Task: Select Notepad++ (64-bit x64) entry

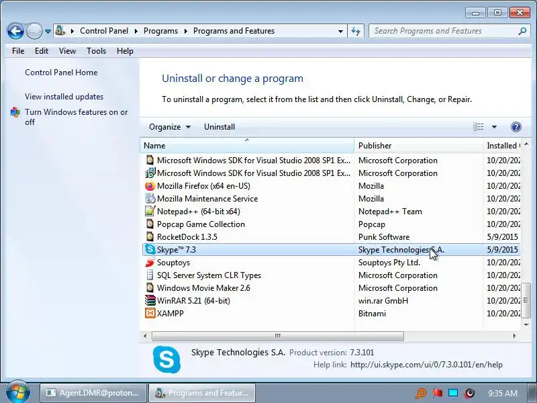Action: pos(198,212)
